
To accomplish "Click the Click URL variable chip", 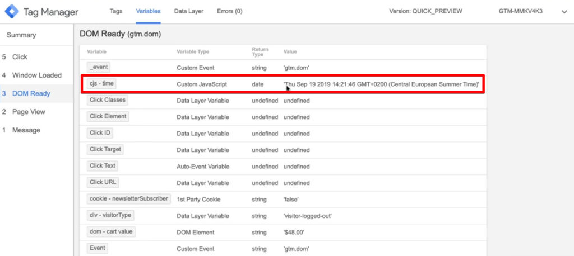I will (103, 182).
